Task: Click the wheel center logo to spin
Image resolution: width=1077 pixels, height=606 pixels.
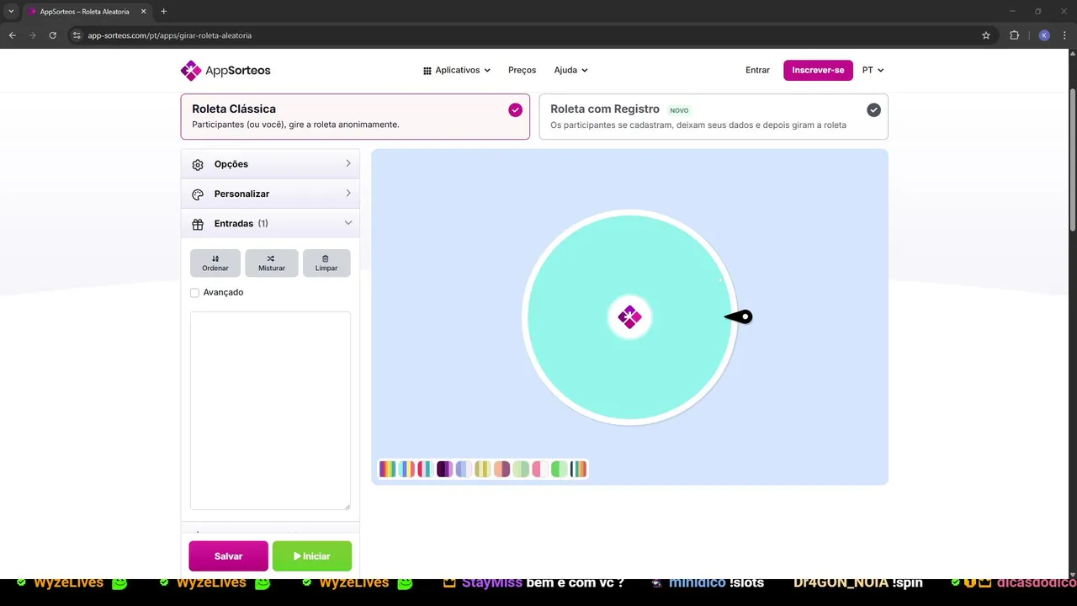Action: click(629, 317)
